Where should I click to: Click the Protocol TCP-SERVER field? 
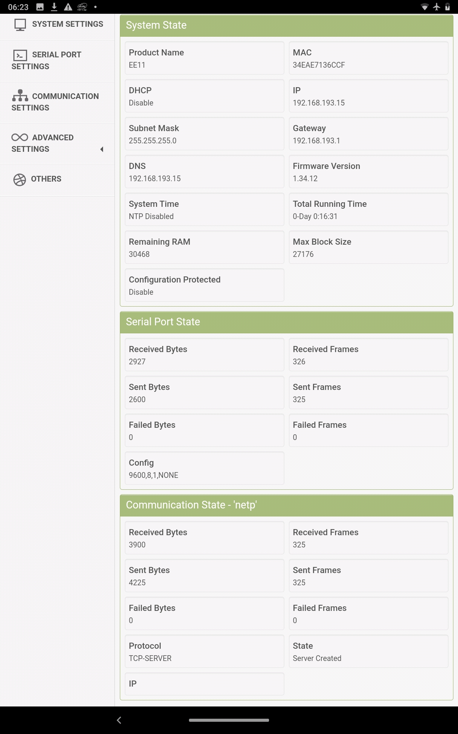click(x=204, y=651)
